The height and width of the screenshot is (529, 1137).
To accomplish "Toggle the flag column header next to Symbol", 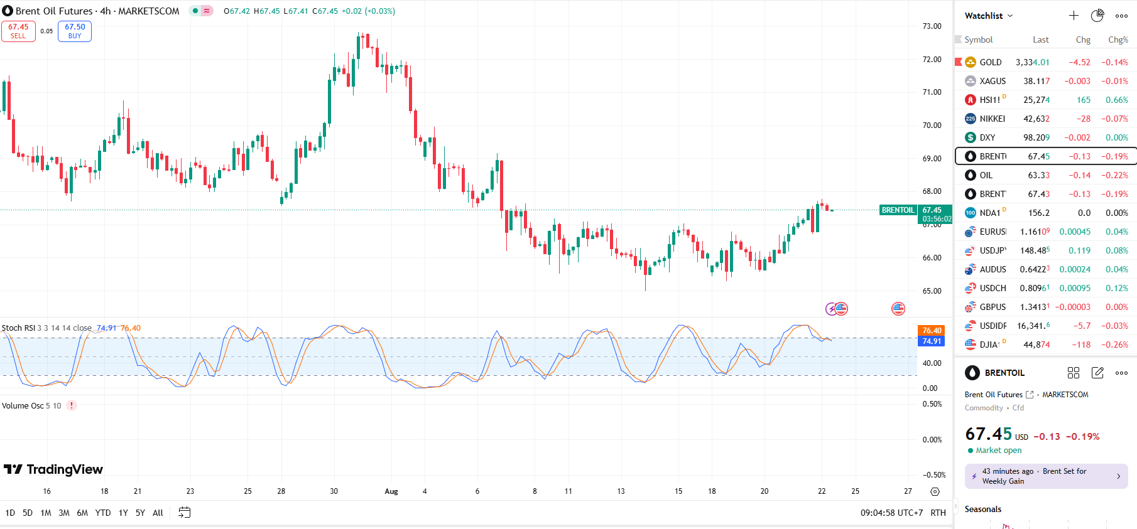I will pos(959,40).
